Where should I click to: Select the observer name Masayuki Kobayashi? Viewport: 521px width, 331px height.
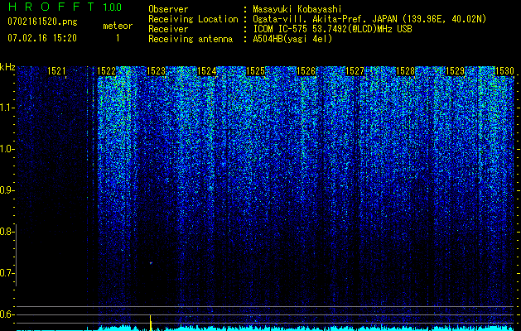click(297, 9)
